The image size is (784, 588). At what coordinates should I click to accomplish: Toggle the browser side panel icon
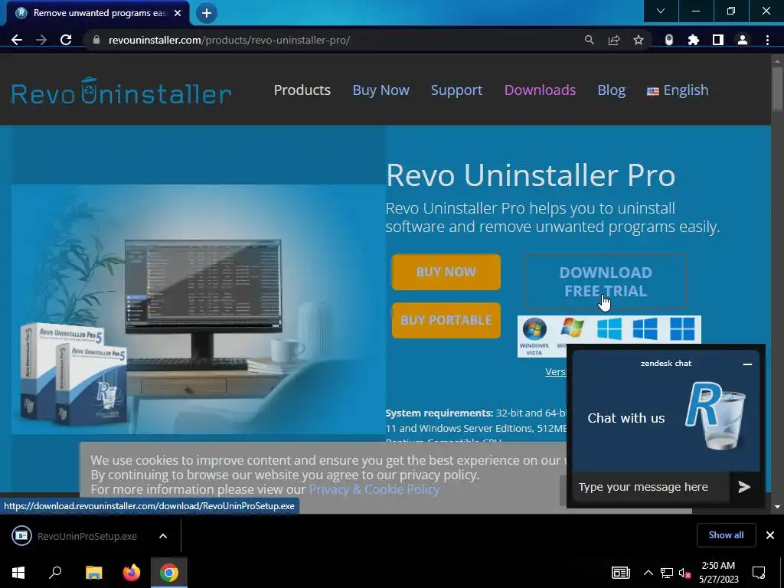[718, 40]
